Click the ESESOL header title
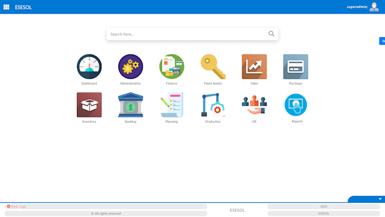 click(x=23, y=7)
